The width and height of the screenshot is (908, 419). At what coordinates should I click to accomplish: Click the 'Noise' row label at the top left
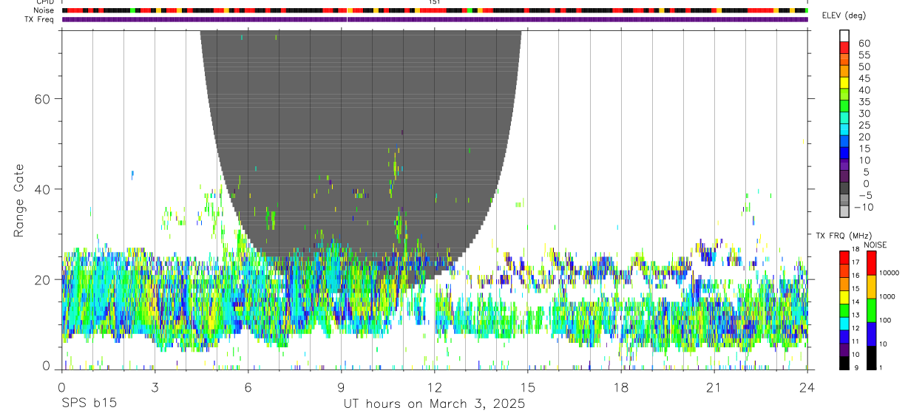pos(45,10)
